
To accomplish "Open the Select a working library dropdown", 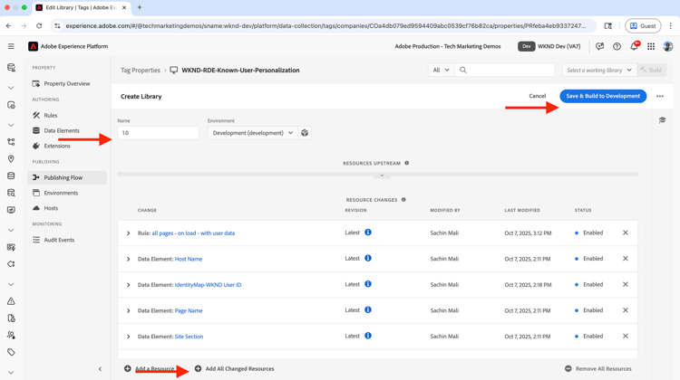I will pyautogui.click(x=599, y=70).
